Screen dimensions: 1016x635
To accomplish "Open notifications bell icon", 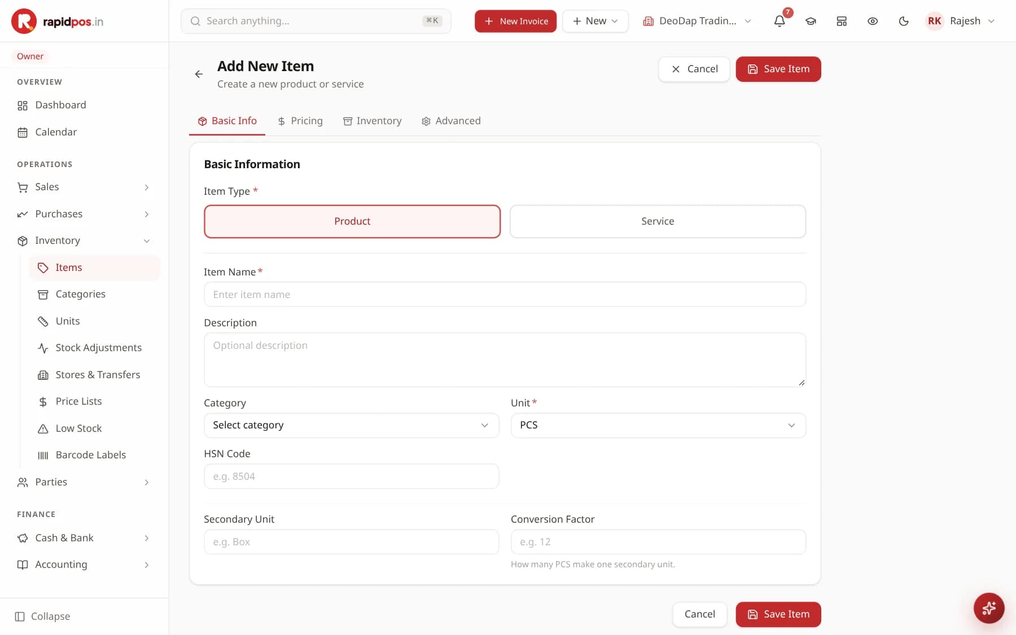I will tap(779, 21).
